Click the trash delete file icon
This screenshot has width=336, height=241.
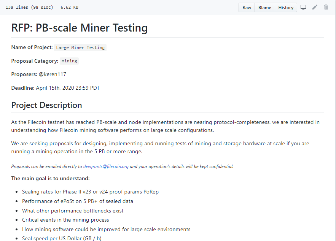click(326, 8)
